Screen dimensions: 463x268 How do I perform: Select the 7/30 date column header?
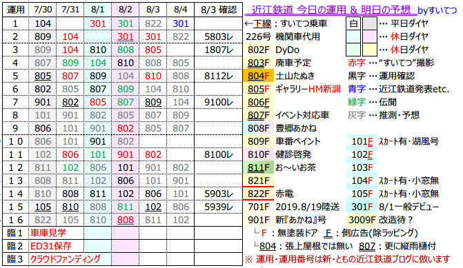[x=43, y=10]
